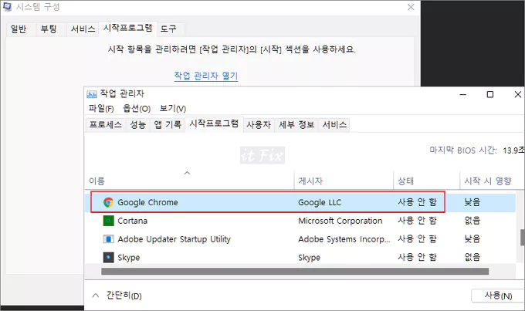Click the 사용 안 함 status for Google Chrome
The width and height of the screenshot is (525, 311).
(x=417, y=202)
